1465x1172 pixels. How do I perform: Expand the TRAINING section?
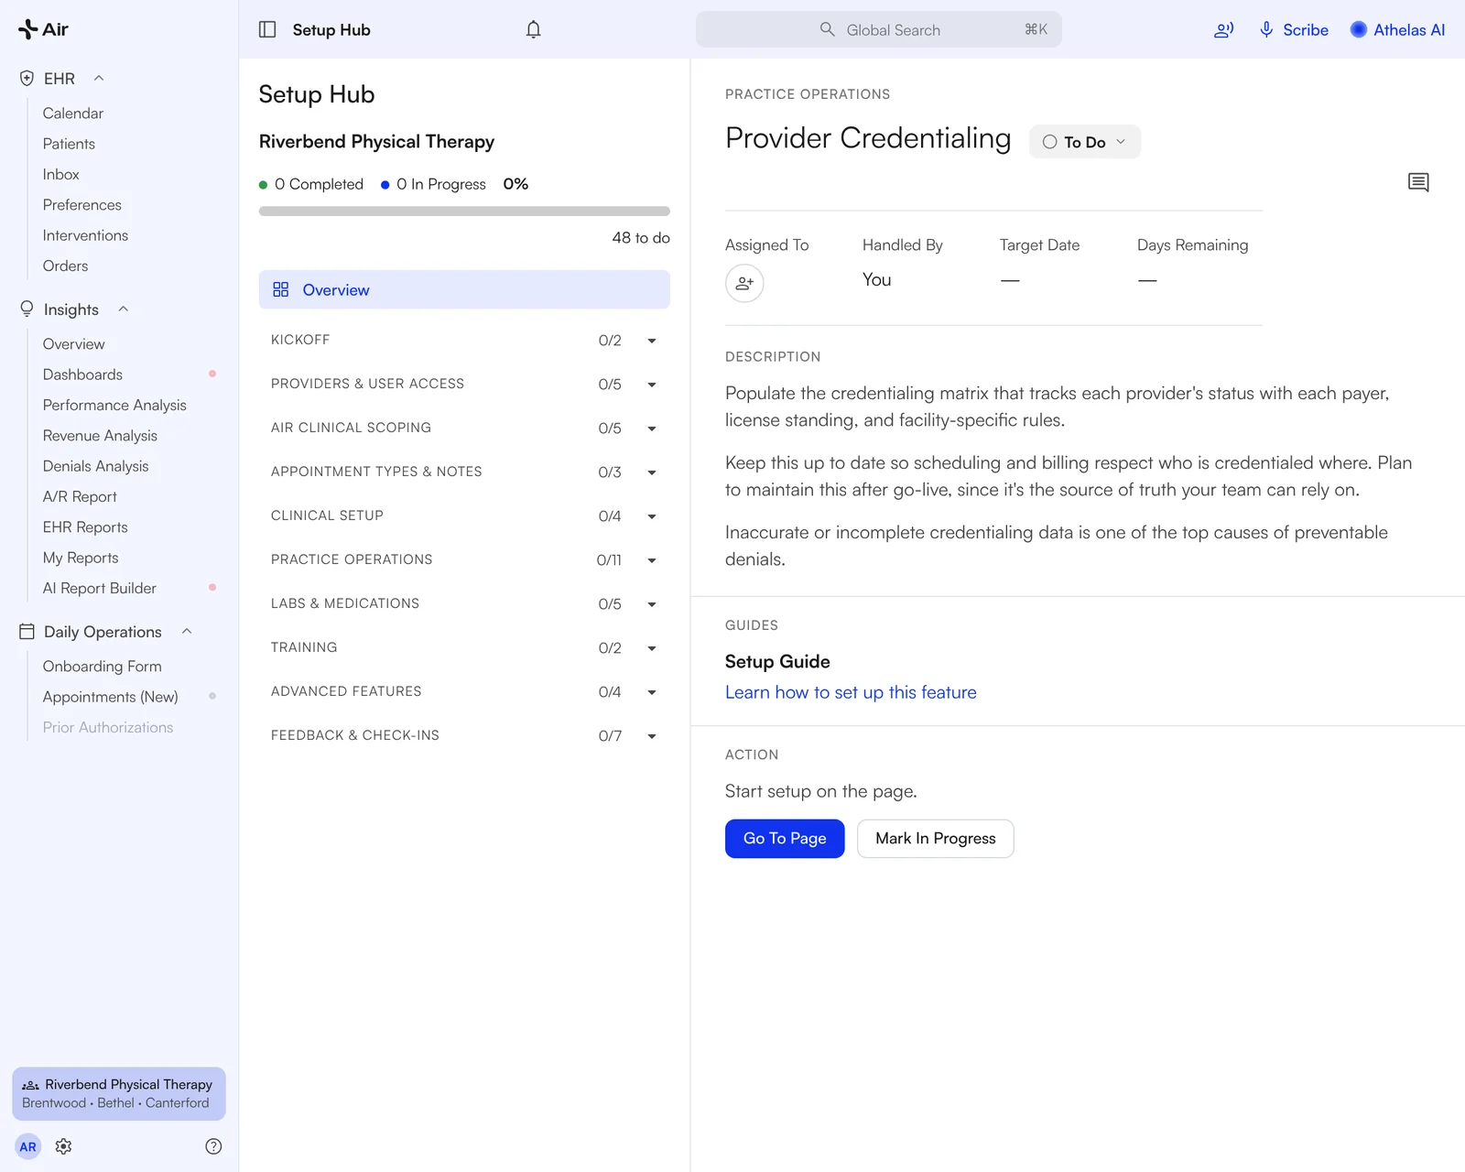pyautogui.click(x=464, y=647)
